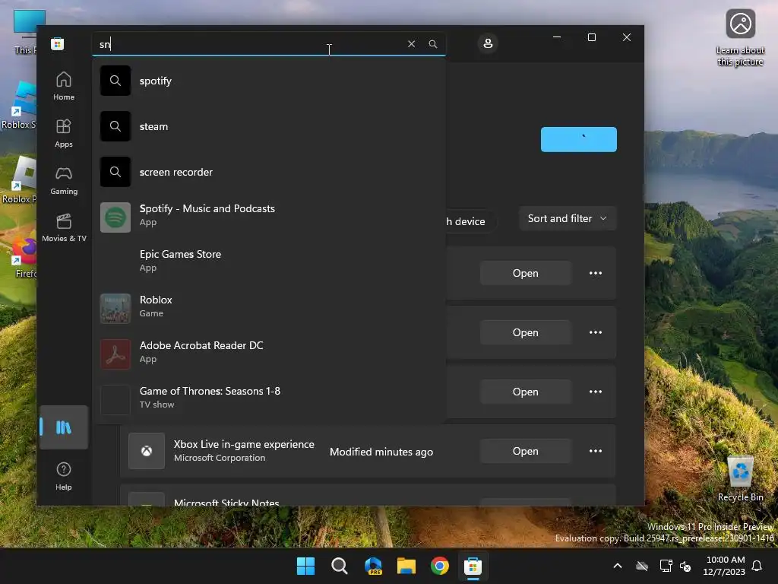The height and width of the screenshot is (584, 778).
Task: Launch Microsoft Edge Preview from taskbar
Action: 373,566
